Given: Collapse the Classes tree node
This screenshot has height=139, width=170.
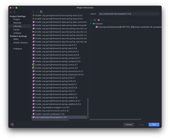Looking at the screenshot, I should point(91,24).
